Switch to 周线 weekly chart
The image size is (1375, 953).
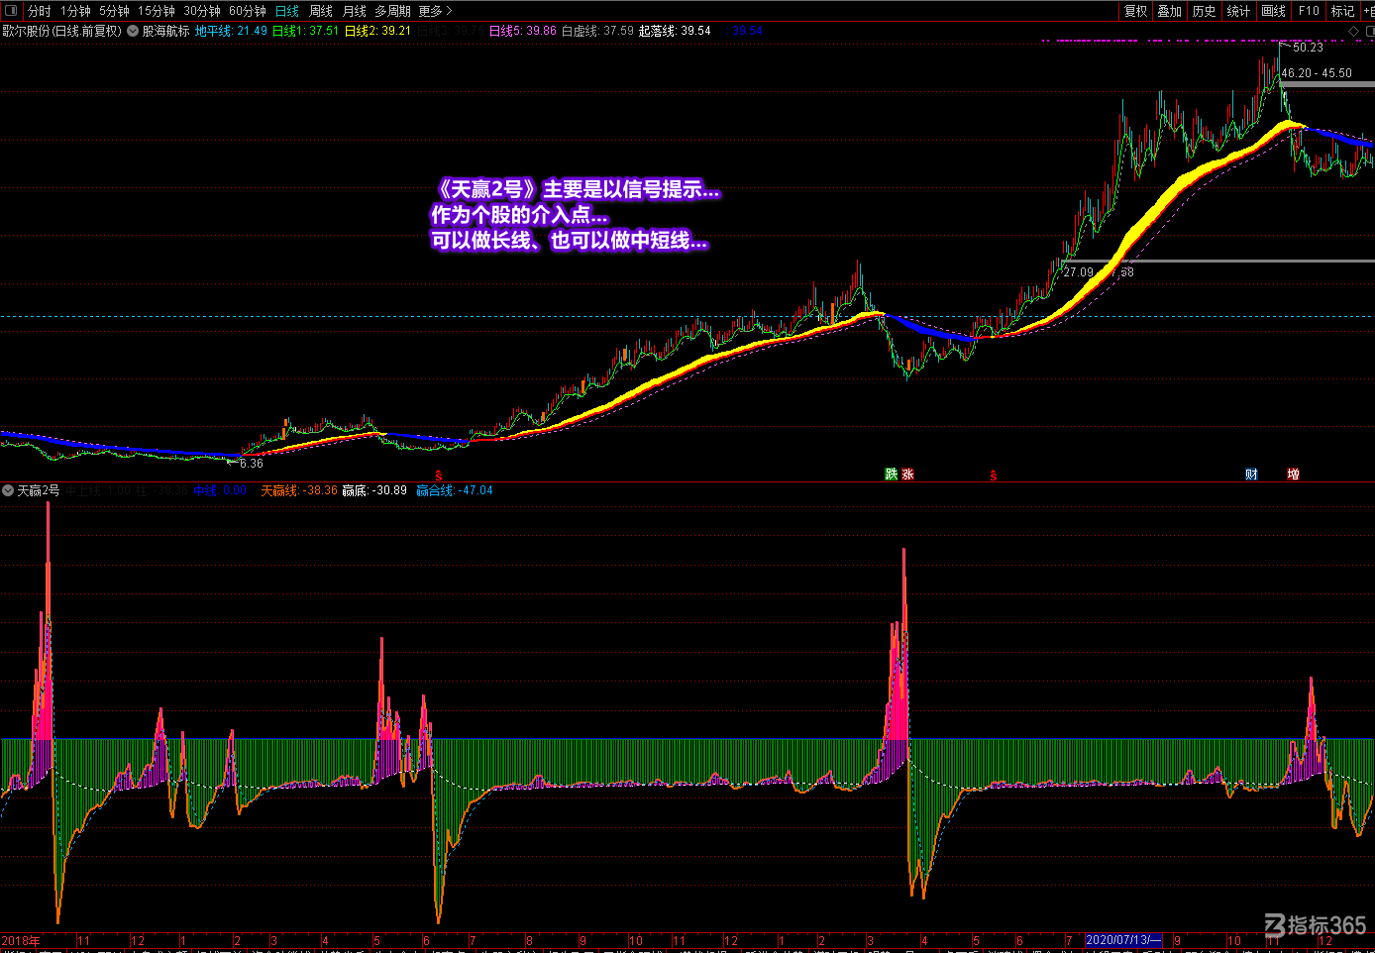[x=321, y=11]
